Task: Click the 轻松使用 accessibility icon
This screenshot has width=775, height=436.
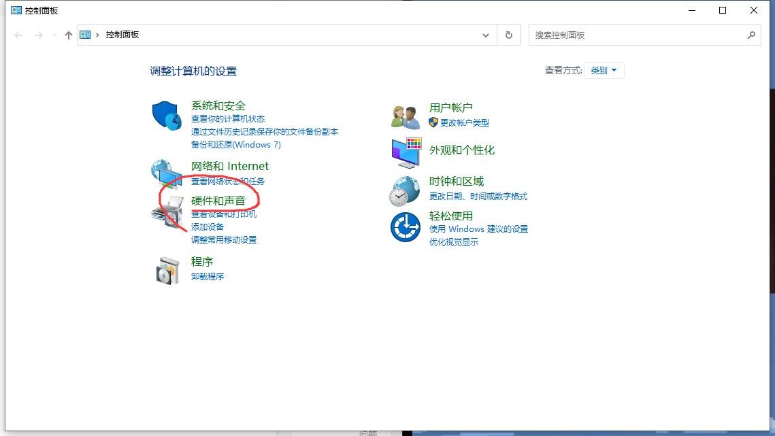Action: pyautogui.click(x=405, y=229)
